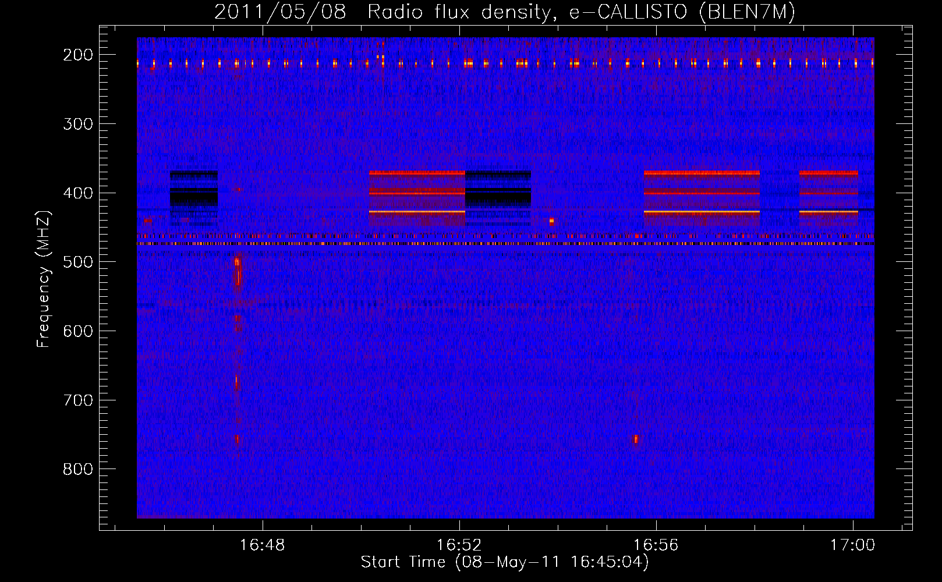Click the 16:52 time tick label

pyautogui.click(x=459, y=545)
